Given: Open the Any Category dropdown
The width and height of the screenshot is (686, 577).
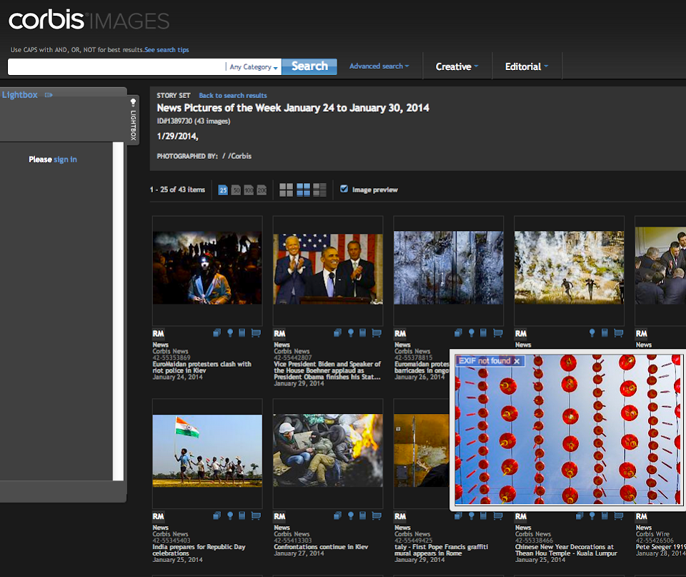Looking at the screenshot, I should pyautogui.click(x=254, y=67).
